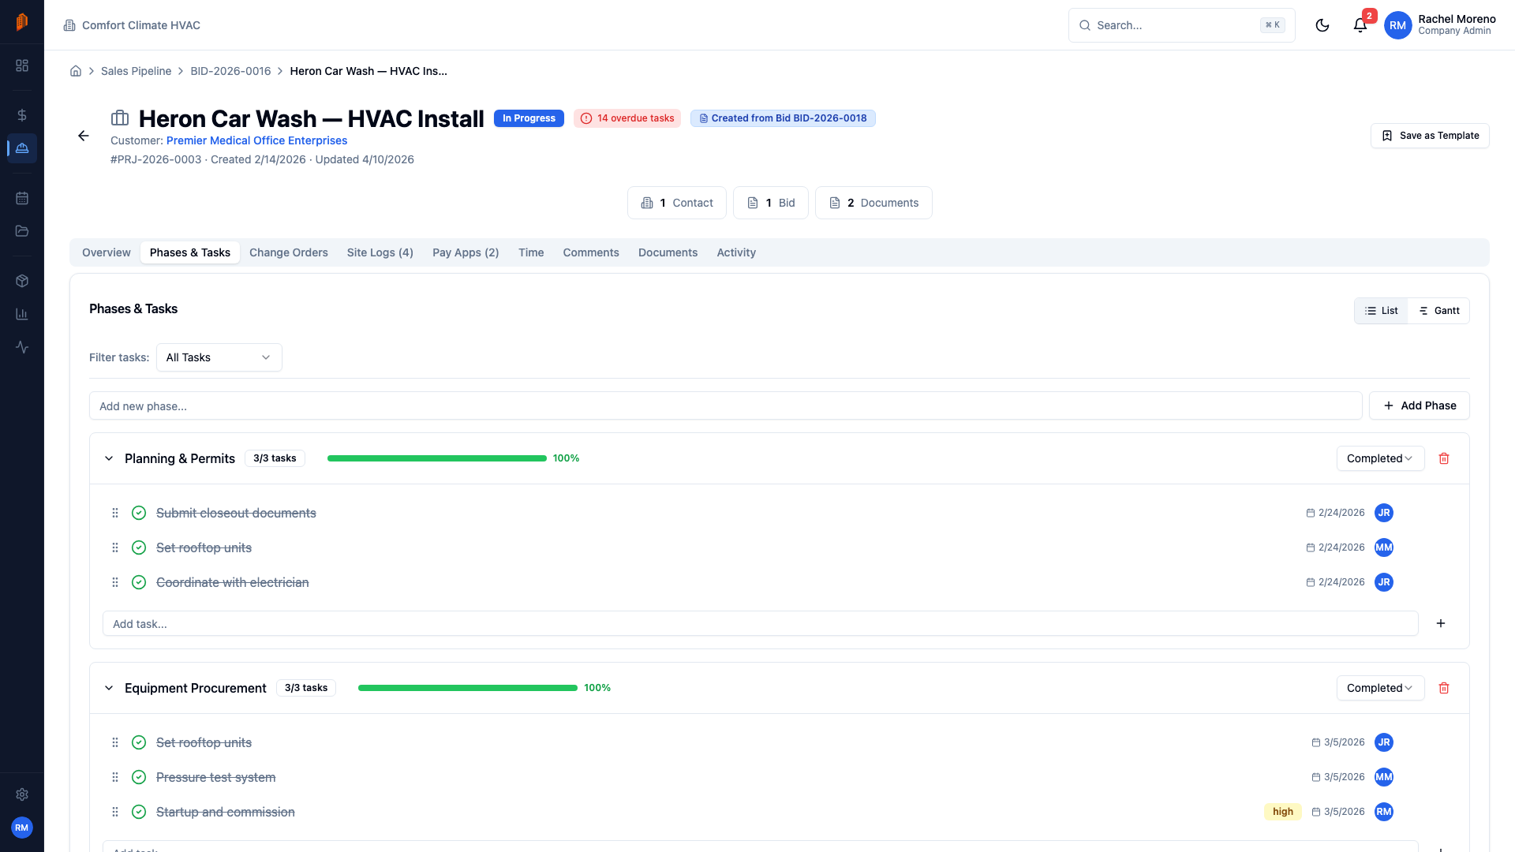
Task: Collapse the Equipment Procurement phase
Action: pos(109,688)
